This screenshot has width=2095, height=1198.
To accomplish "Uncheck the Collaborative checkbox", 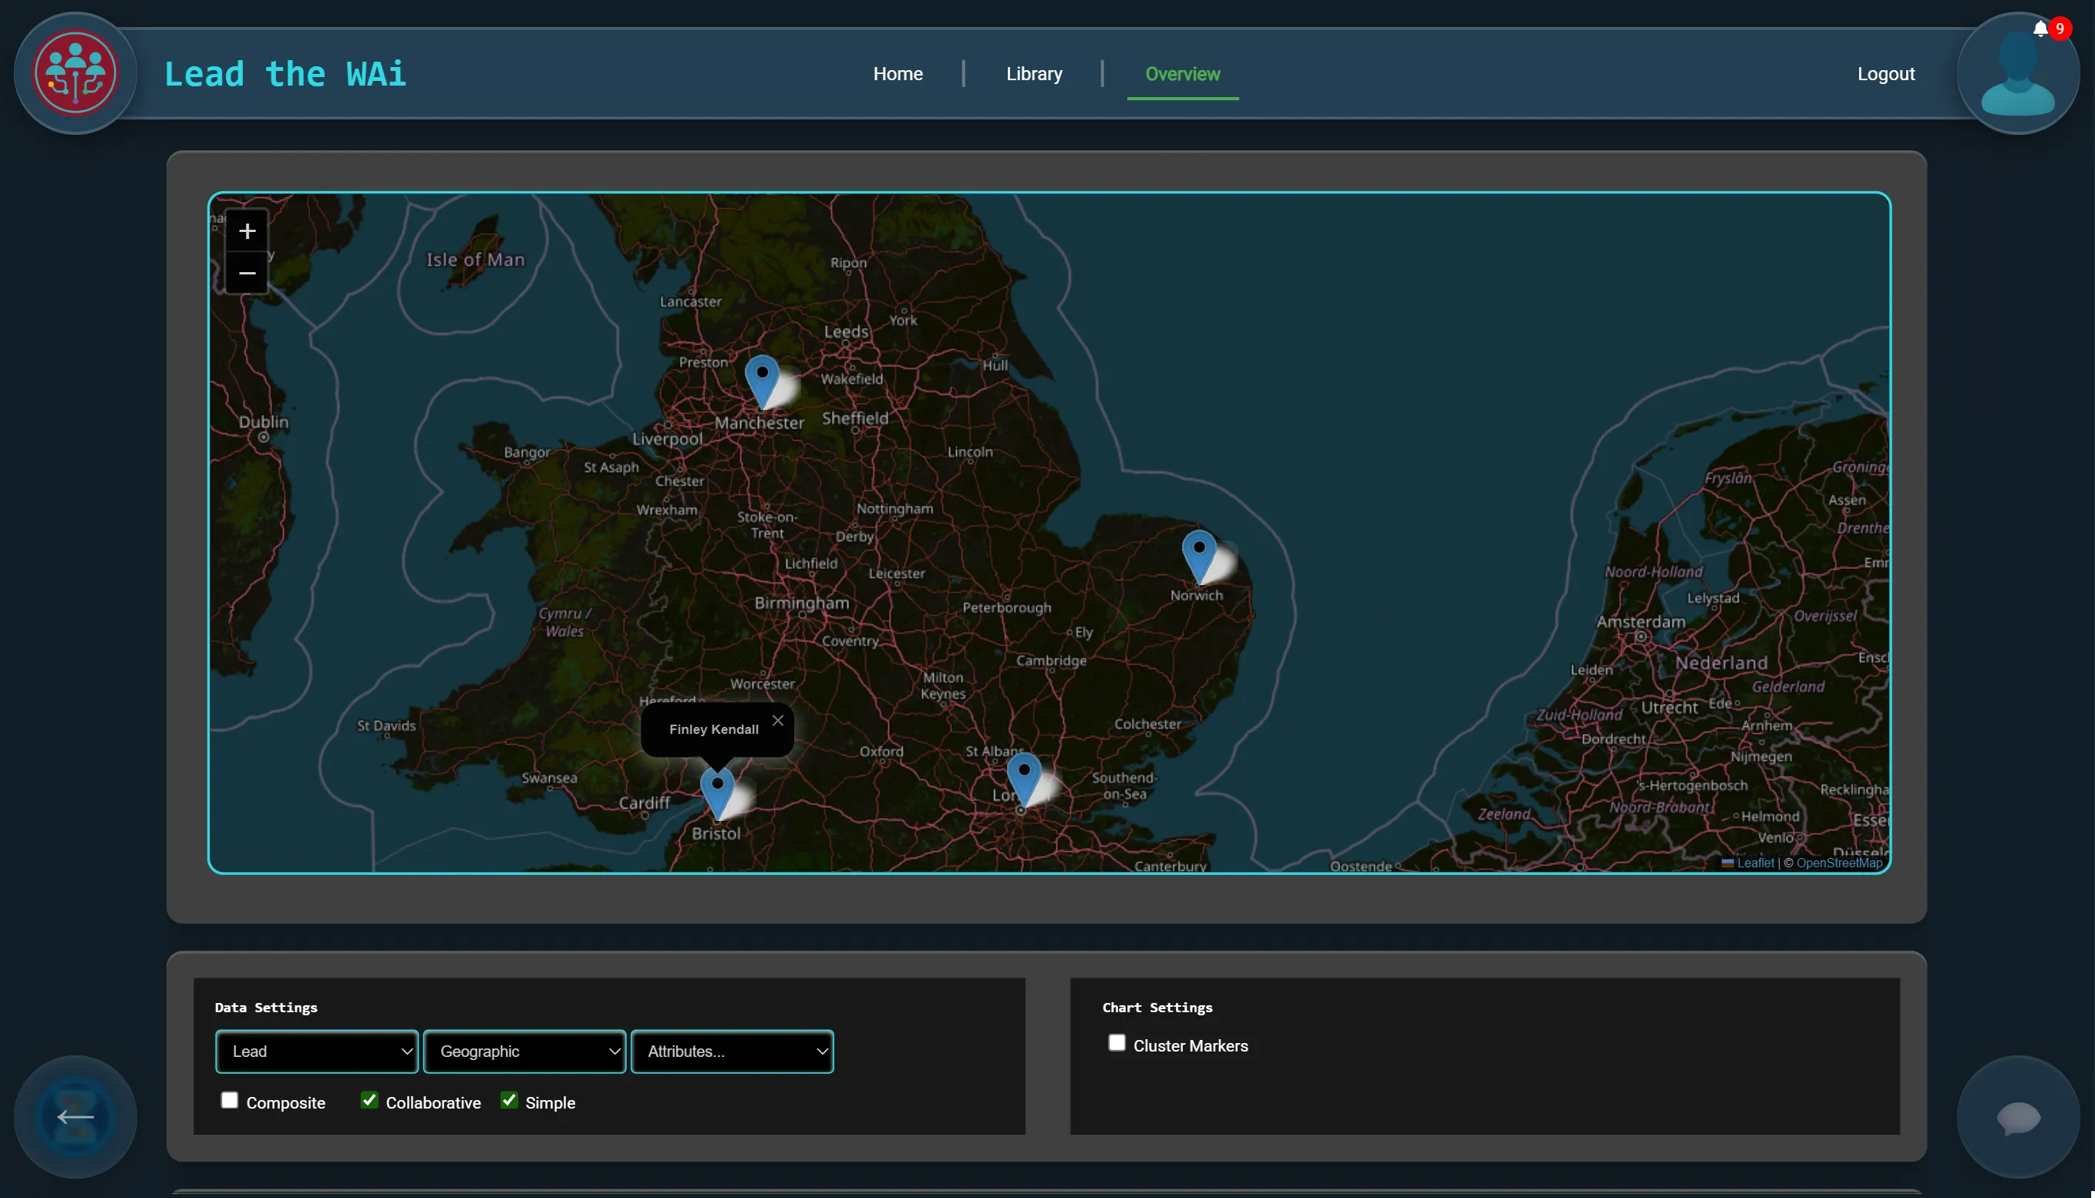I will tap(369, 1099).
